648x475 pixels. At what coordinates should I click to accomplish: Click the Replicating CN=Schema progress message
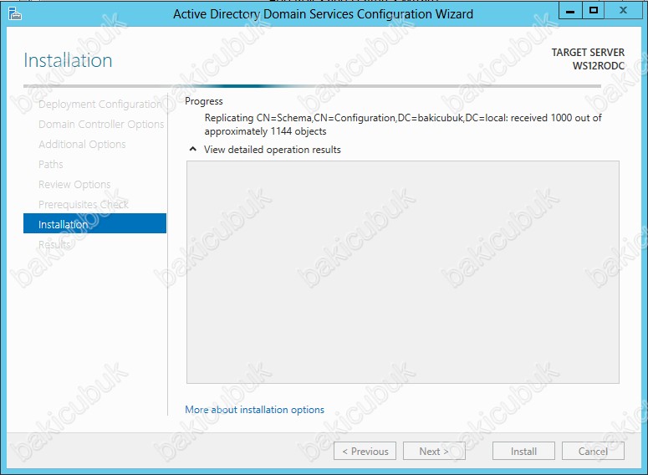click(x=403, y=125)
